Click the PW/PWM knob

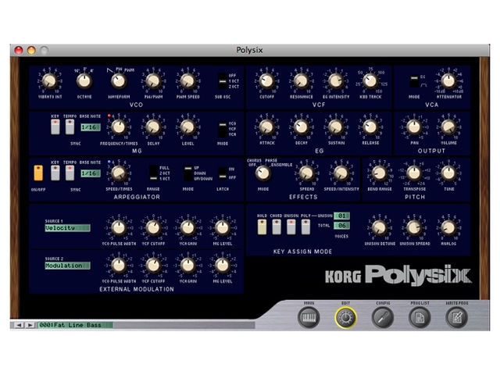click(153, 81)
